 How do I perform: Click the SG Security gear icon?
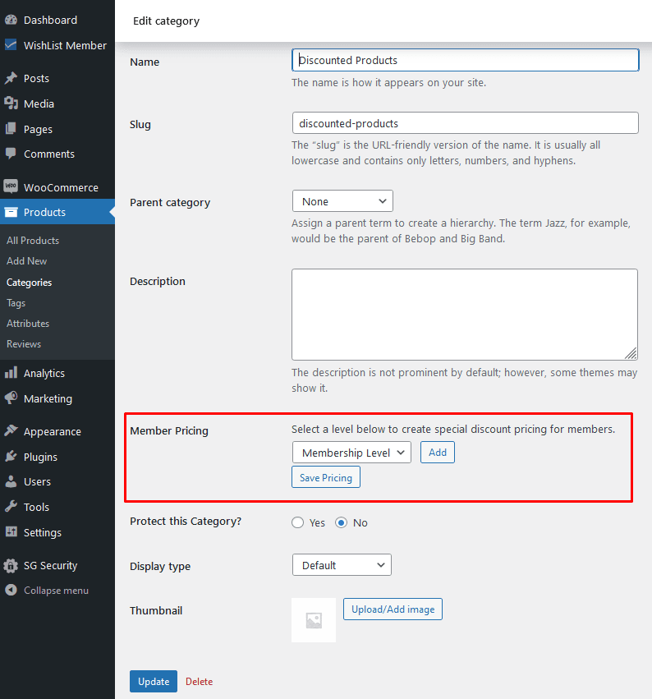coord(11,566)
